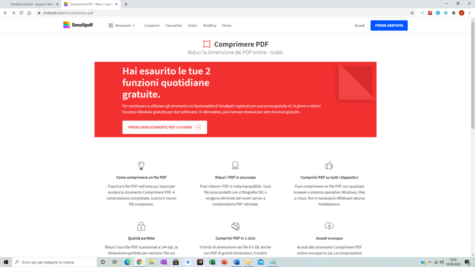Viewport: 475px width, 267px height.
Task: Open the Chrome three-dot menu
Action: tap(469, 13)
